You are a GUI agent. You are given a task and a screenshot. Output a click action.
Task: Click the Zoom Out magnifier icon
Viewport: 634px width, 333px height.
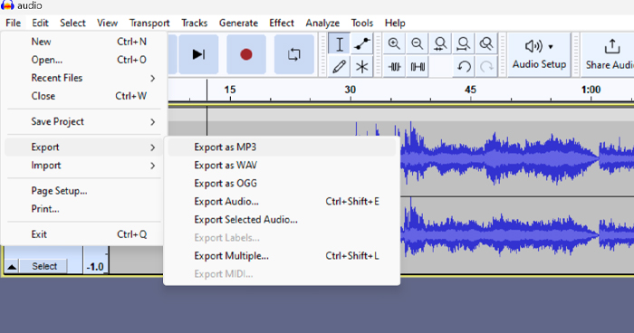point(418,43)
